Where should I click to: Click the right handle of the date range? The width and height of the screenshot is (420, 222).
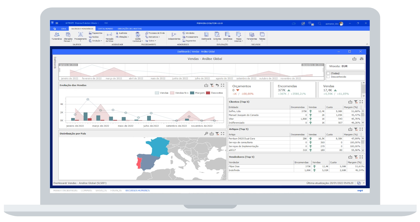[324, 70]
